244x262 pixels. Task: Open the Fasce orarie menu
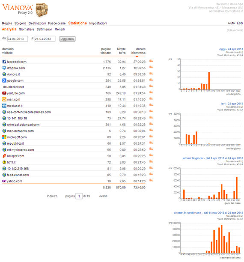click(57, 24)
